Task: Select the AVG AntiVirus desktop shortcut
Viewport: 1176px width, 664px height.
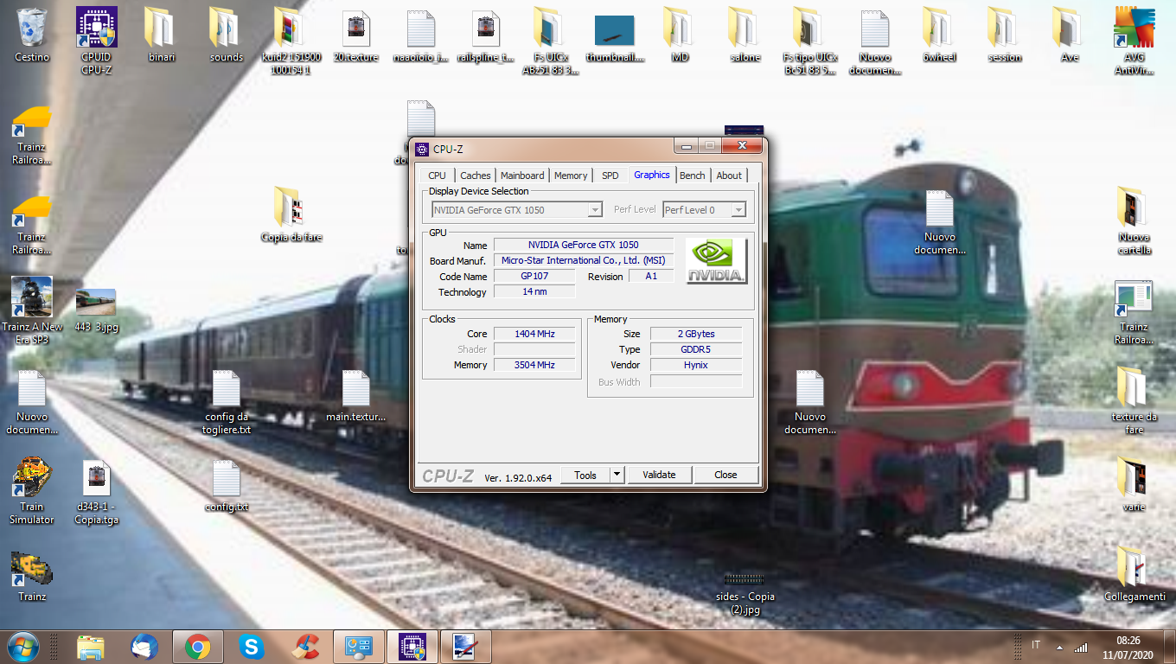Action: point(1134,41)
